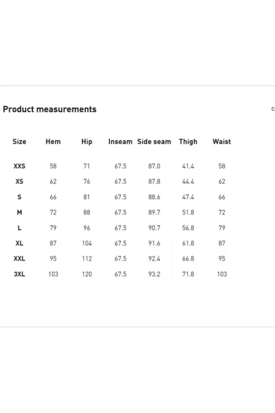
Task: Click the Hip column header
Action: pos(87,142)
